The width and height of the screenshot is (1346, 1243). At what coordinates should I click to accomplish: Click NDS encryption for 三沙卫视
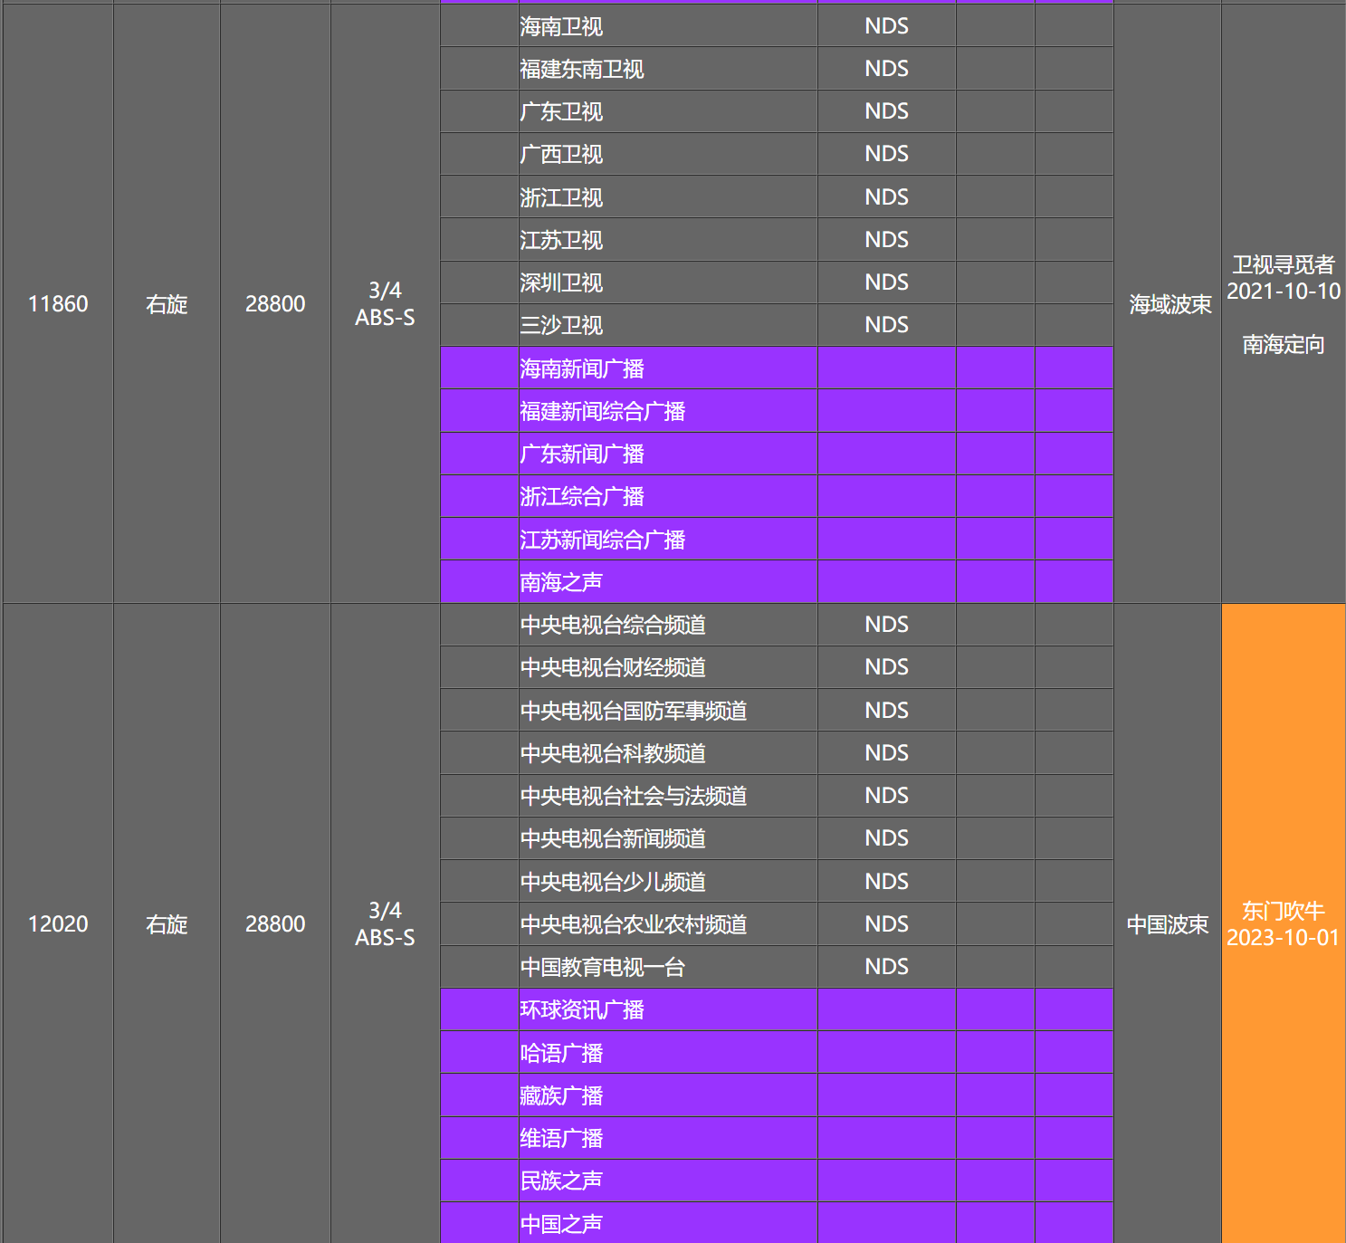pos(886,325)
